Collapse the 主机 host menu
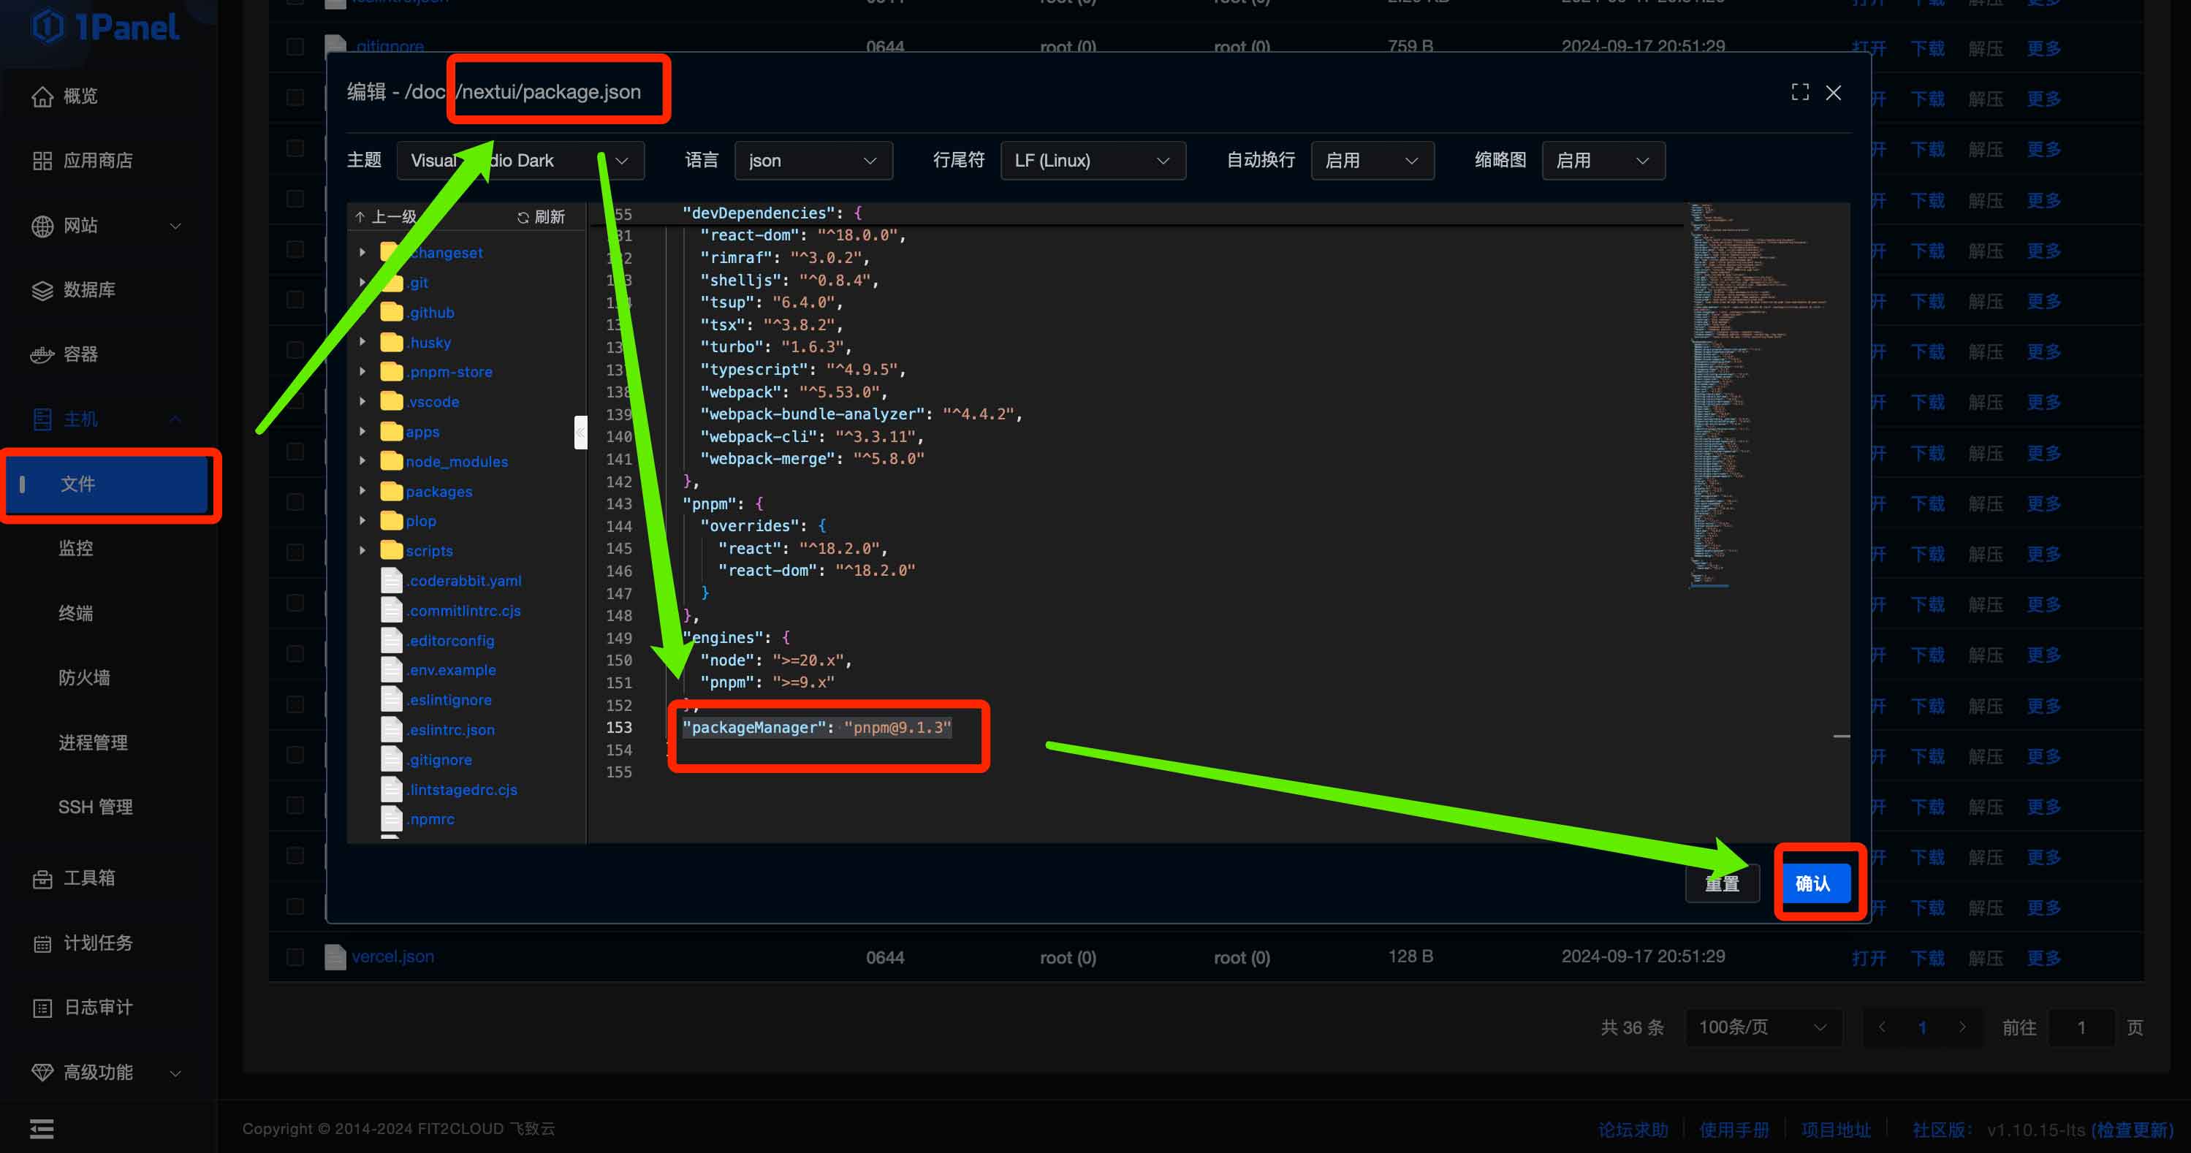Image resolution: width=2191 pixels, height=1153 pixels. (x=106, y=419)
